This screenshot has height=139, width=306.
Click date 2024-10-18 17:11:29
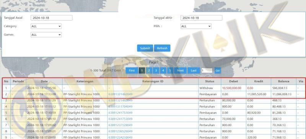(41, 101)
